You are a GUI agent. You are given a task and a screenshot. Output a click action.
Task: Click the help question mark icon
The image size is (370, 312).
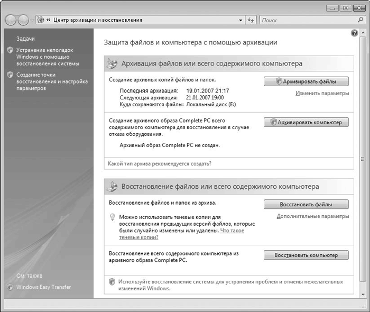click(x=355, y=33)
